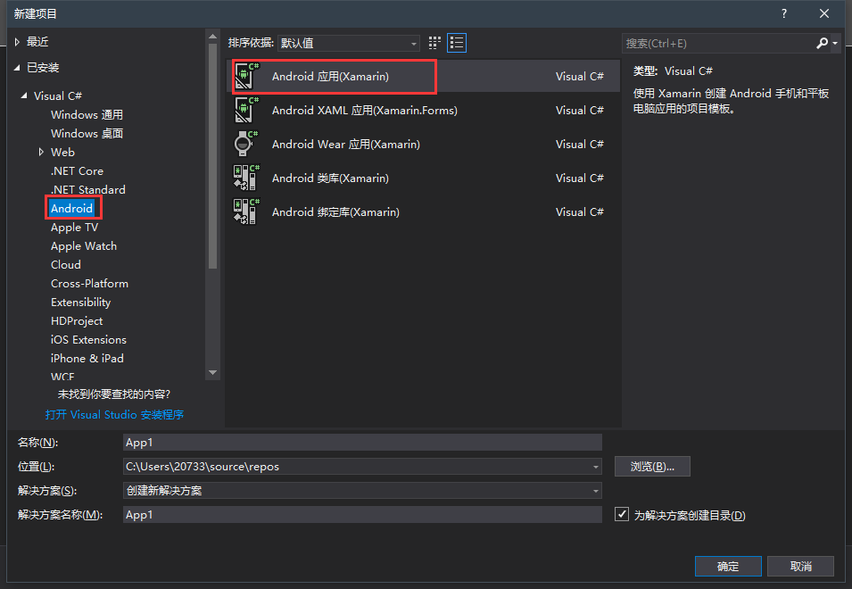Expand the Web tree node
Screen dimensions: 852x589
(41, 152)
